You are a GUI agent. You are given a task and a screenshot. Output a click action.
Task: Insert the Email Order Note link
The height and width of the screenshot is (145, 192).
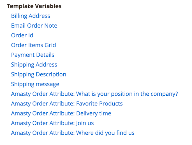[34, 26]
